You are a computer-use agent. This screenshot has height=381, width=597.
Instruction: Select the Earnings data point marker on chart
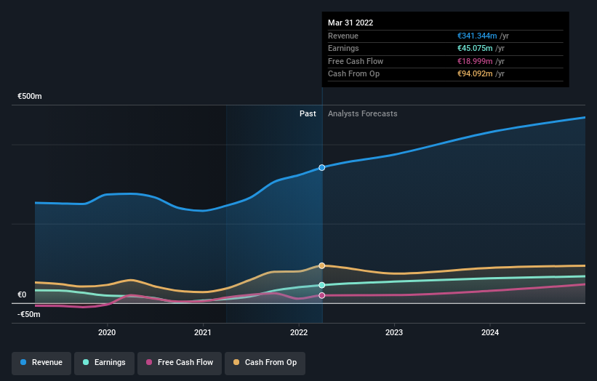click(x=321, y=285)
